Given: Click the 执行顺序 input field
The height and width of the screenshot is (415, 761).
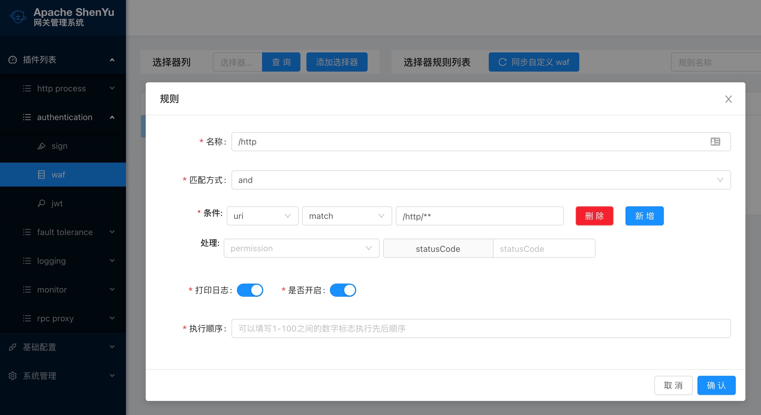Looking at the screenshot, I should [x=481, y=328].
